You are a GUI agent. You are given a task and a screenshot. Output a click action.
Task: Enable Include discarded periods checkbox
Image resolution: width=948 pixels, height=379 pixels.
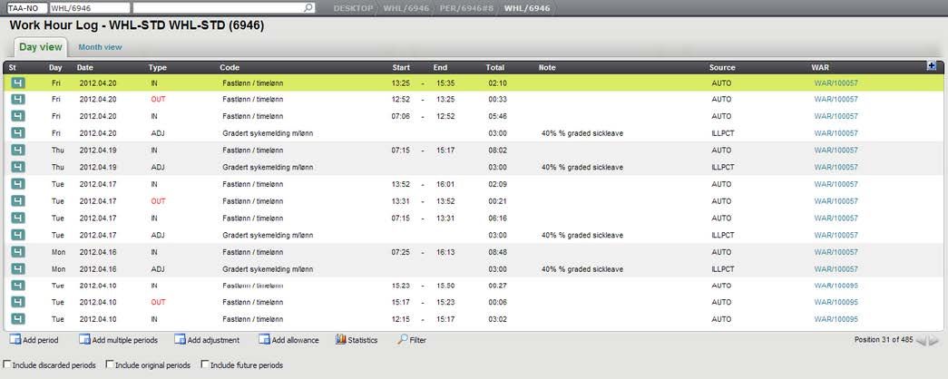[8, 365]
